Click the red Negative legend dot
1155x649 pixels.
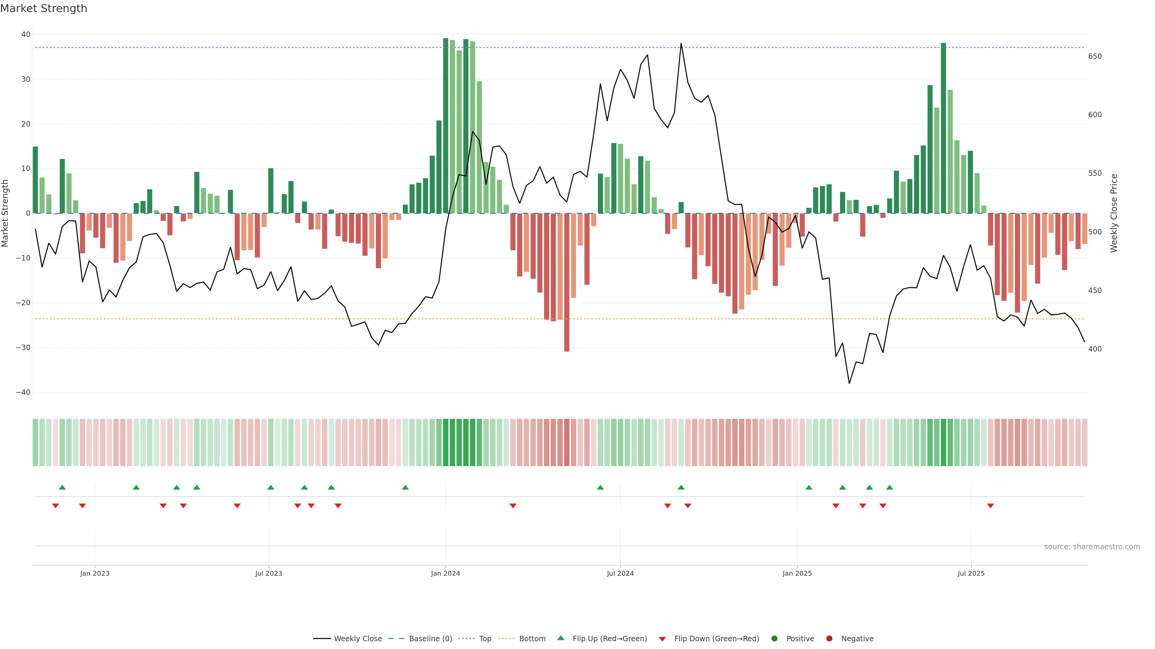pyautogui.click(x=829, y=638)
